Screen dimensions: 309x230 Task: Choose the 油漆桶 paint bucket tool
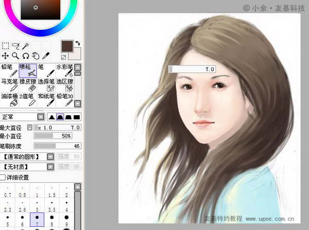(9, 100)
